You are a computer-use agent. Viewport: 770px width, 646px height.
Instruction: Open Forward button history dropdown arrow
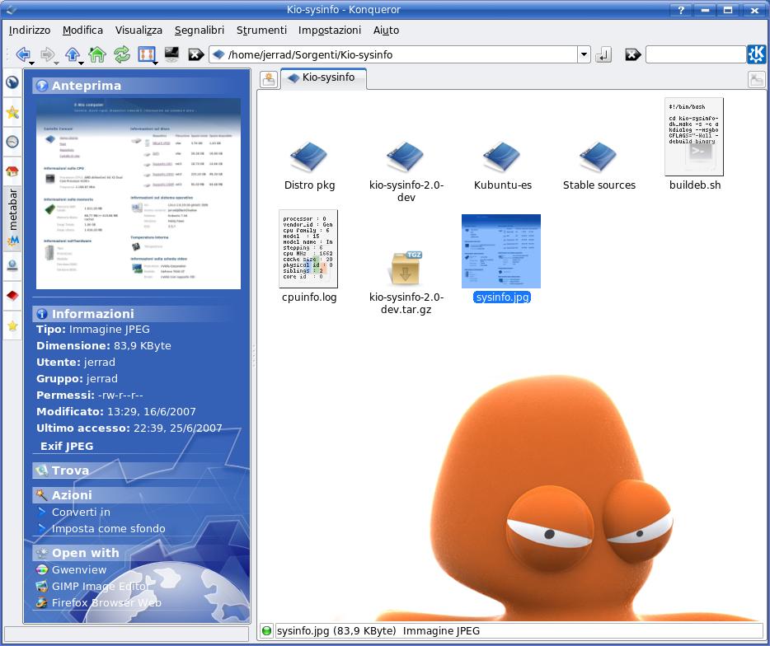[x=57, y=63]
